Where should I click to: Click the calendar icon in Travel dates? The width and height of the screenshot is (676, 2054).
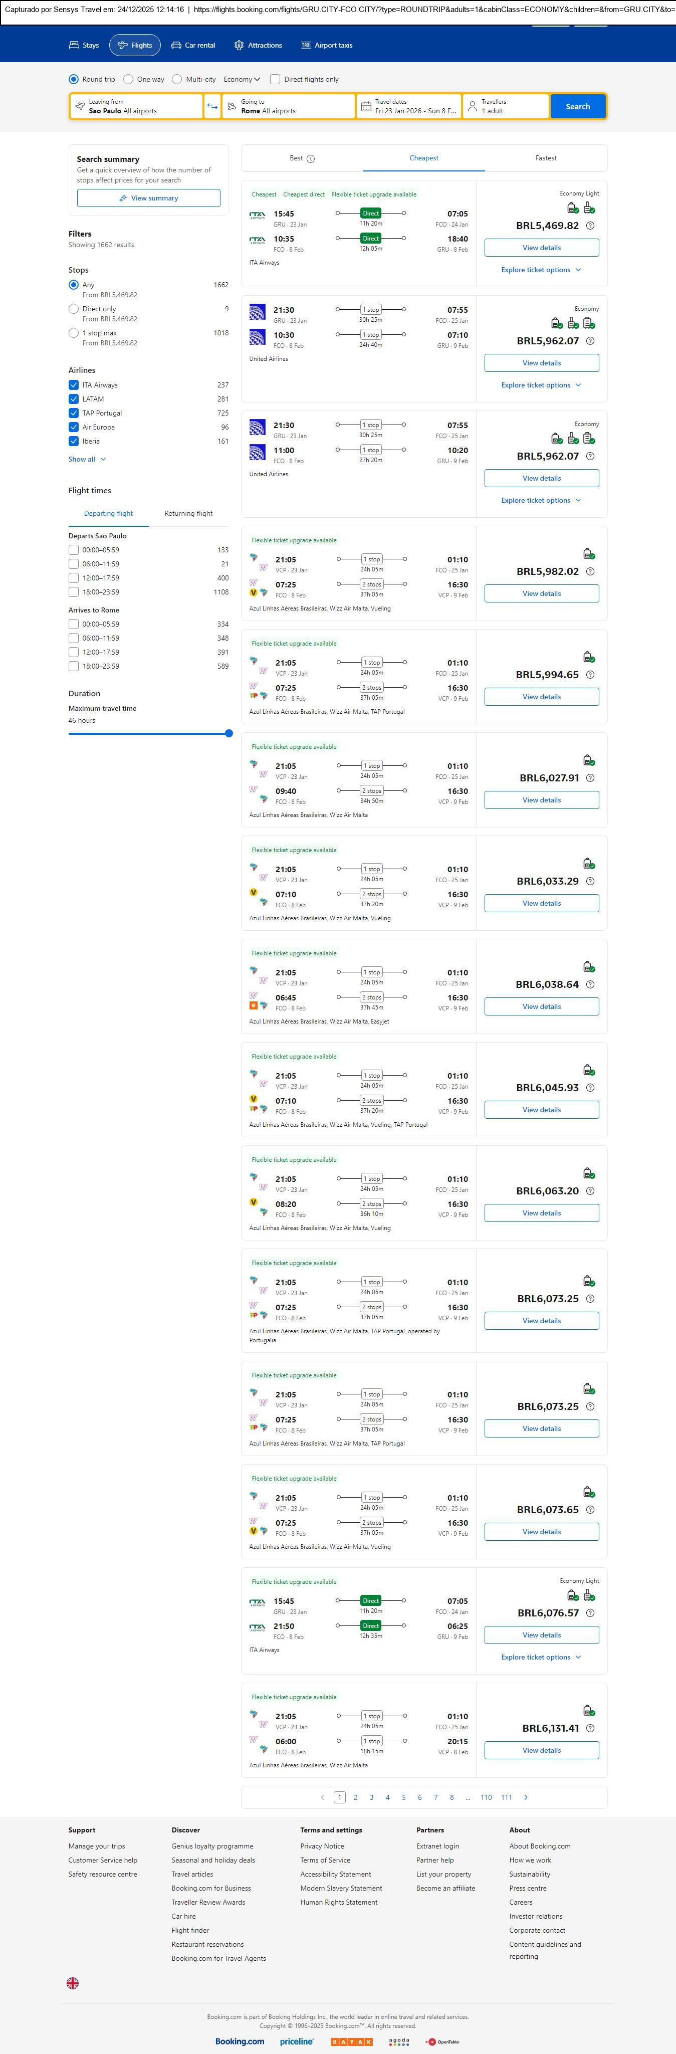[365, 106]
